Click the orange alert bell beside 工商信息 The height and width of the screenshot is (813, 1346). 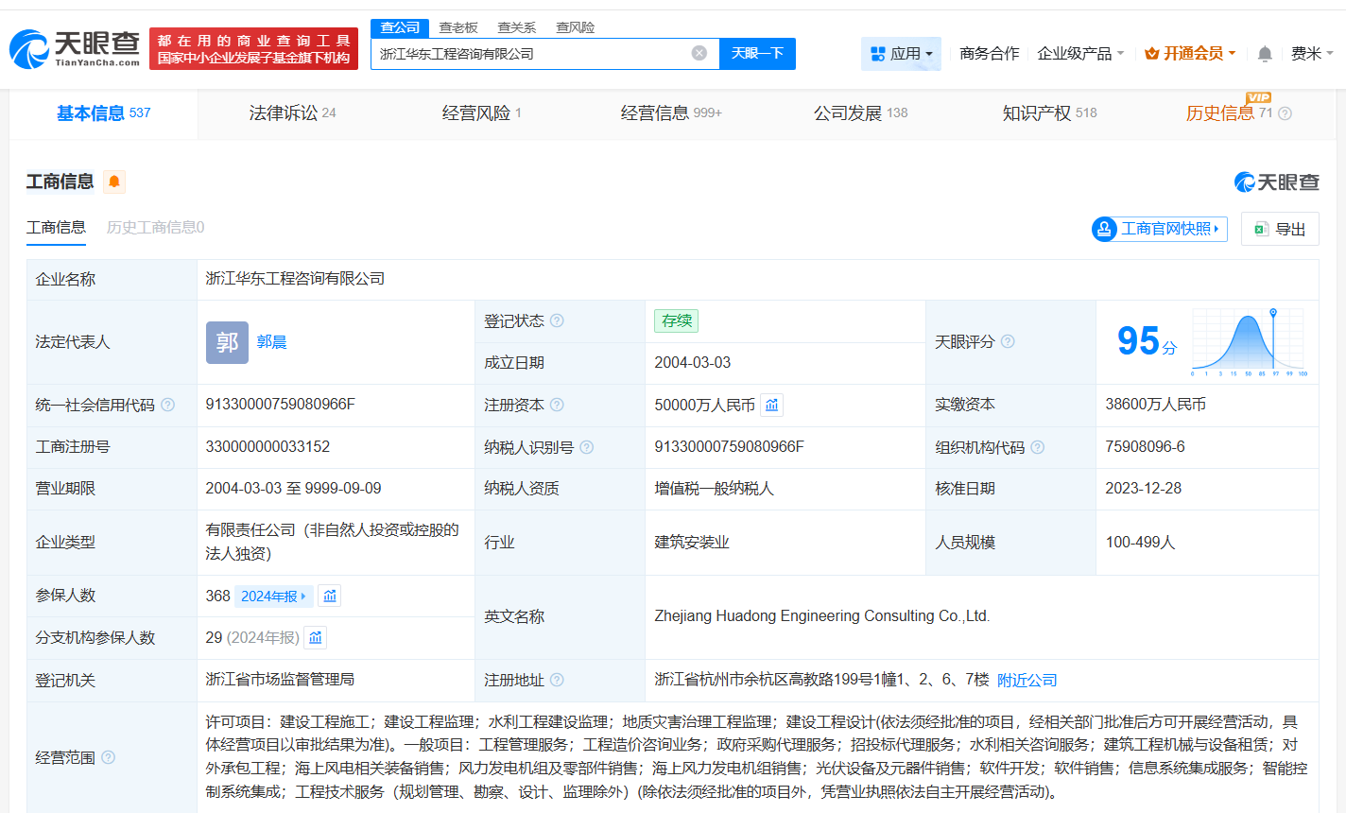[x=114, y=182]
